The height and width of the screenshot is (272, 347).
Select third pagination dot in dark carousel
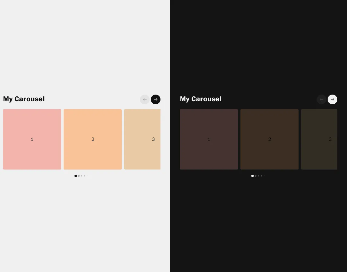[259, 176]
